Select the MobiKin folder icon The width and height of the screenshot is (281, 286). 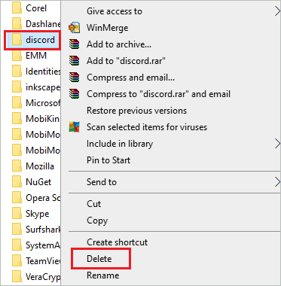point(17,119)
